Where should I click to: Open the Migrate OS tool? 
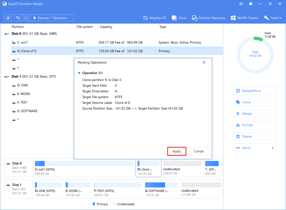click(154, 18)
